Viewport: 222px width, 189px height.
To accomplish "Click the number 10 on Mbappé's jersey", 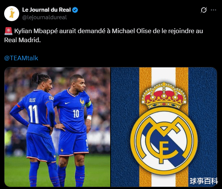I will tap(76, 114).
